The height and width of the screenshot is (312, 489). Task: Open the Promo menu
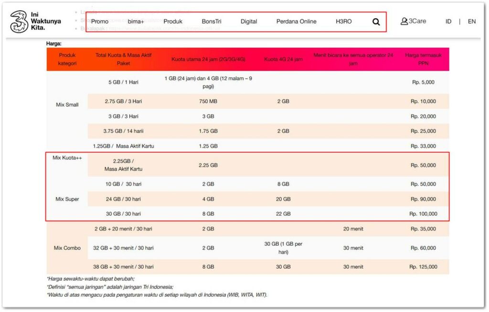click(x=99, y=21)
